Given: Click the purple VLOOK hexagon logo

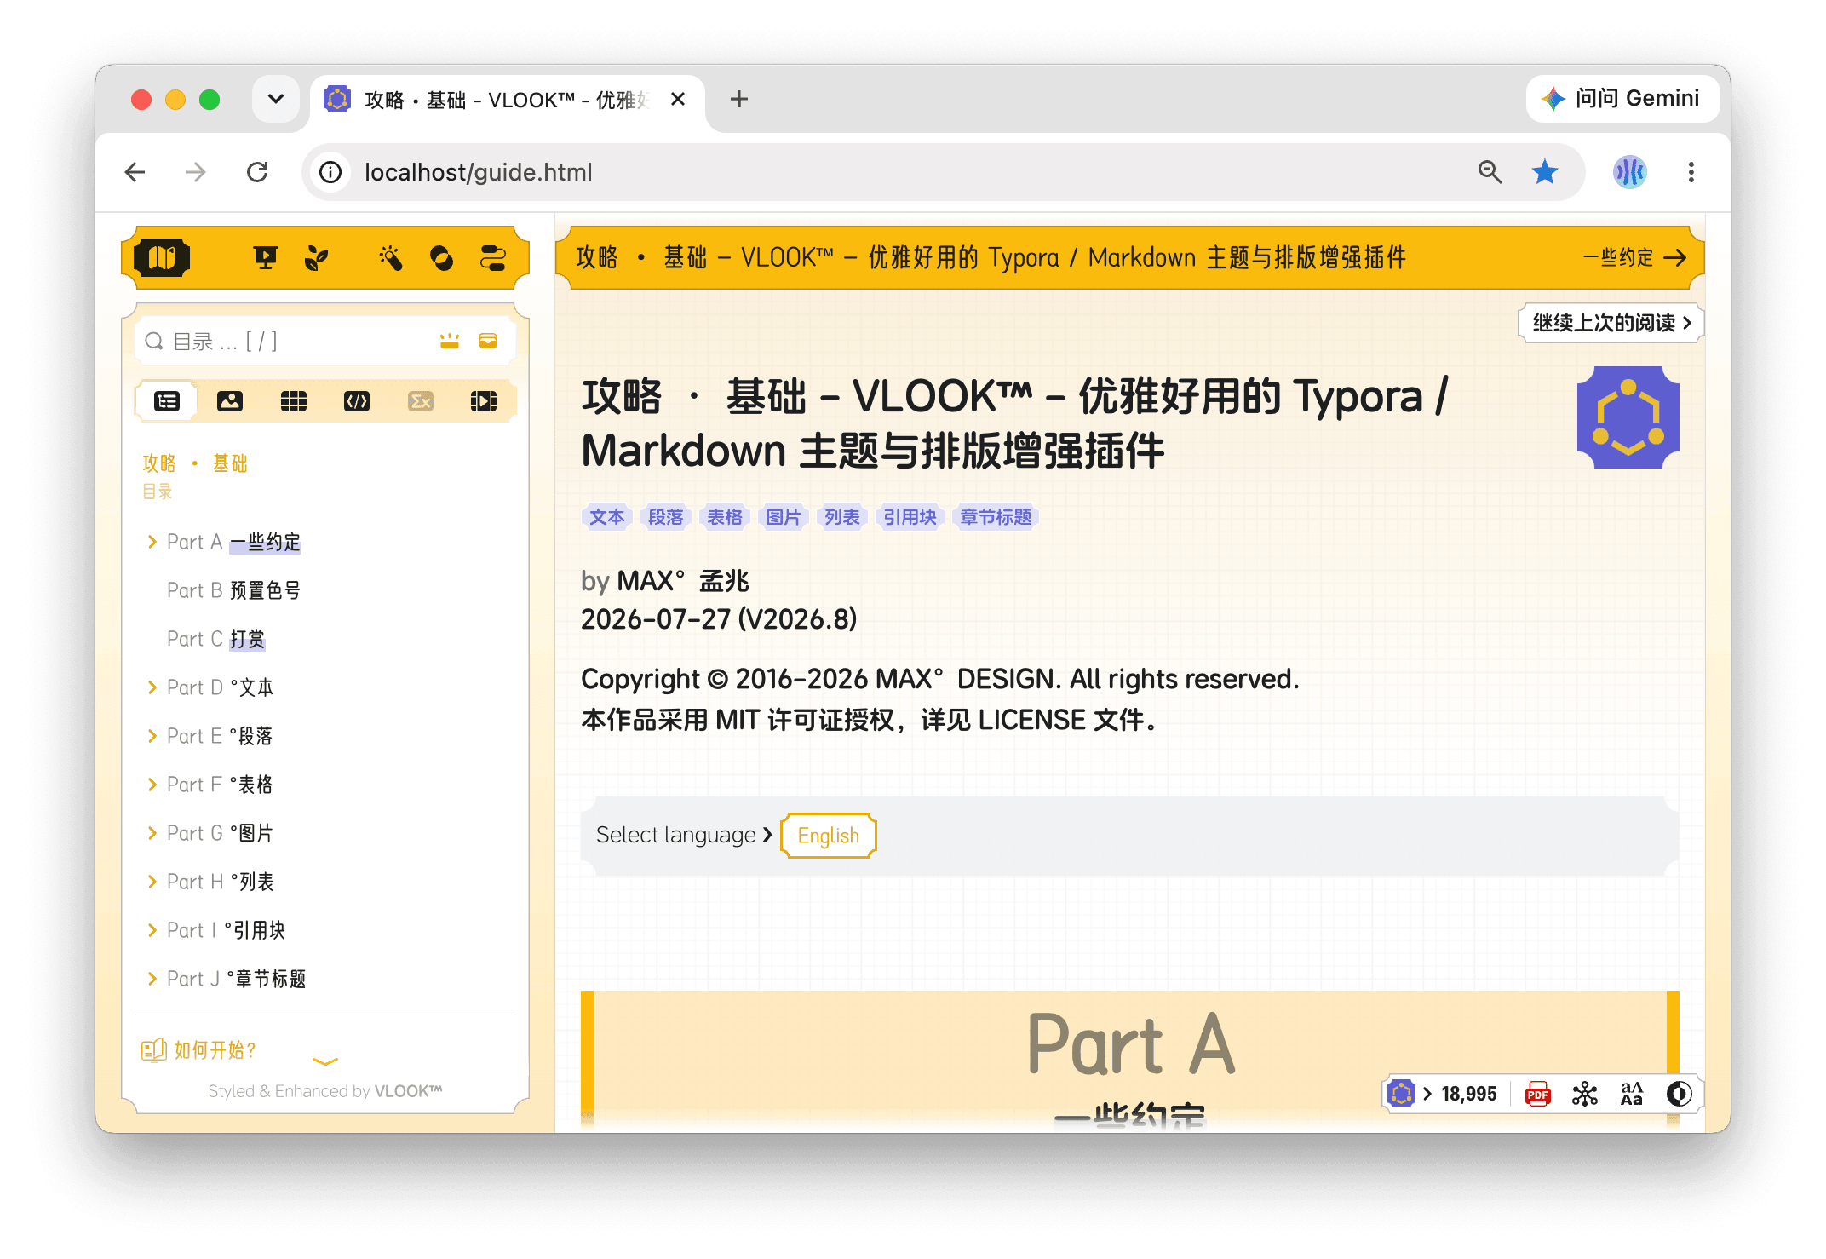Looking at the screenshot, I should click(1628, 417).
